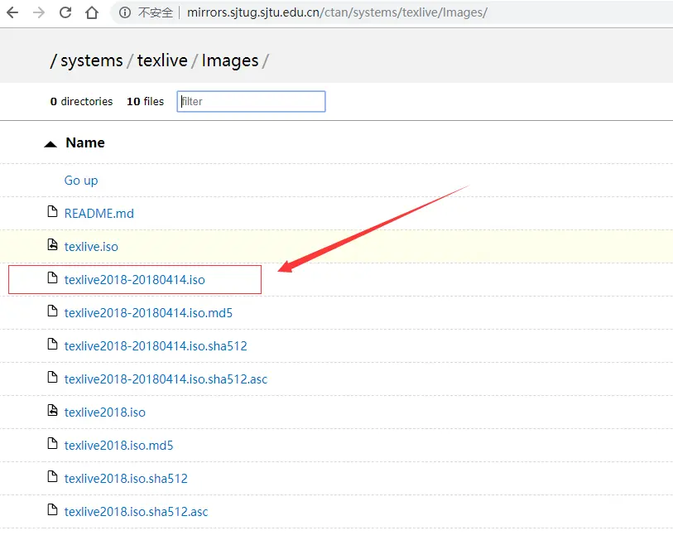
Task: Click file icon beside texlive2018-20180414.iso
Action: [x=52, y=277]
